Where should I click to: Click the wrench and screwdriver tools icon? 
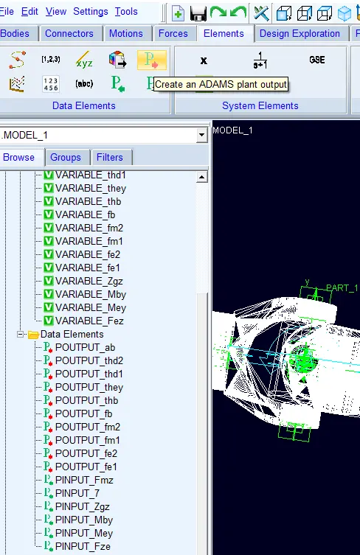[x=261, y=13]
